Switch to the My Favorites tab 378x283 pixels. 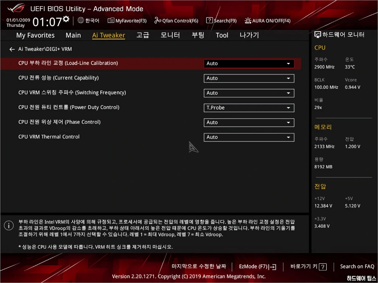coord(35,35)
